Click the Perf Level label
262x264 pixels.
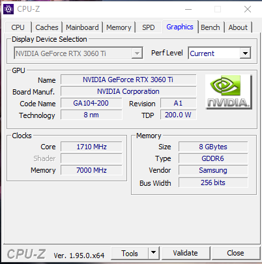coord(167,53)
